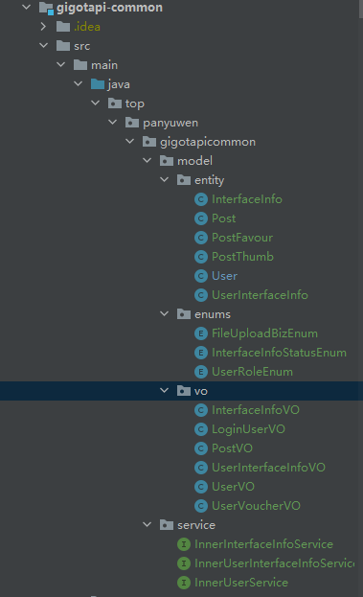
Task: Click the java source root folder icon
Action: coord(98,84)
